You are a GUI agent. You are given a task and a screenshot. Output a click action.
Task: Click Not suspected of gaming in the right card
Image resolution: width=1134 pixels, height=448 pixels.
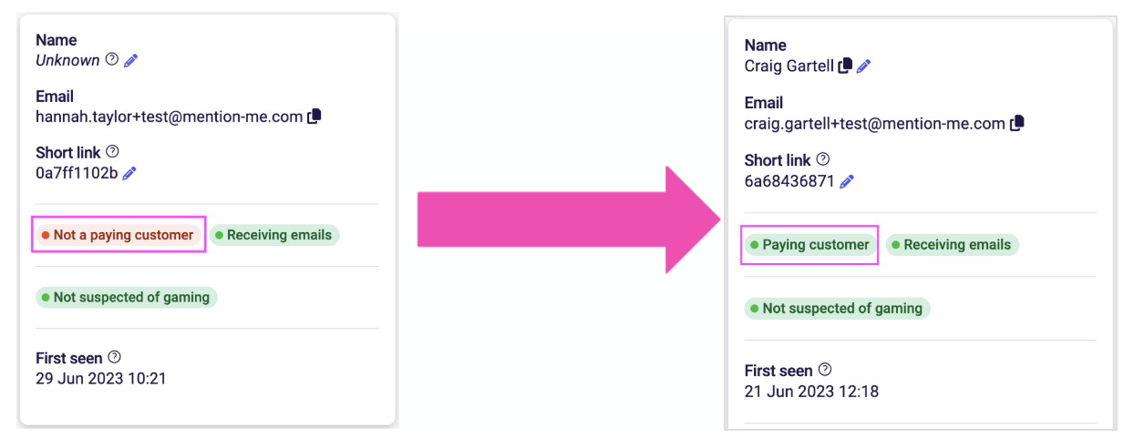pos(837,309)
